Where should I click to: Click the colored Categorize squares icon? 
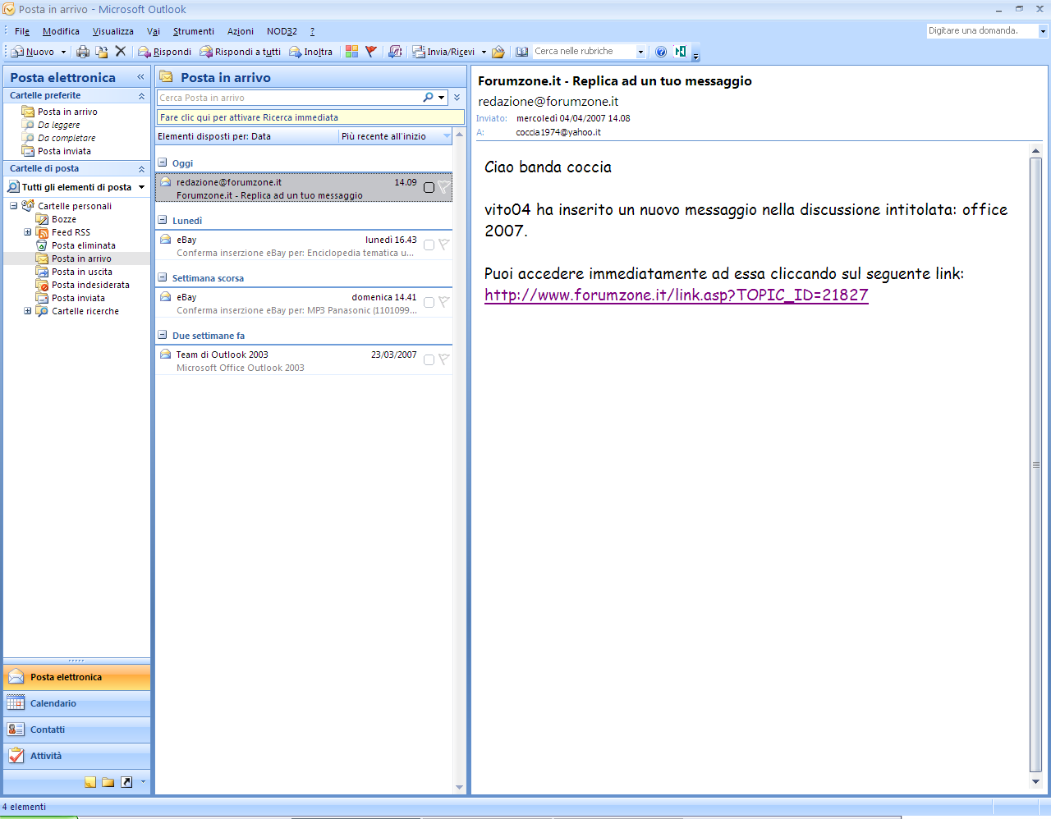[x=351, y=52]
